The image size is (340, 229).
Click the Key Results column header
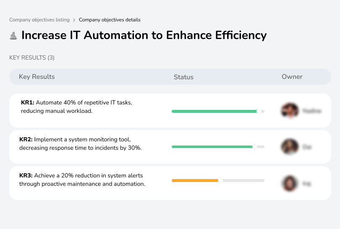(x=37, y=77)
